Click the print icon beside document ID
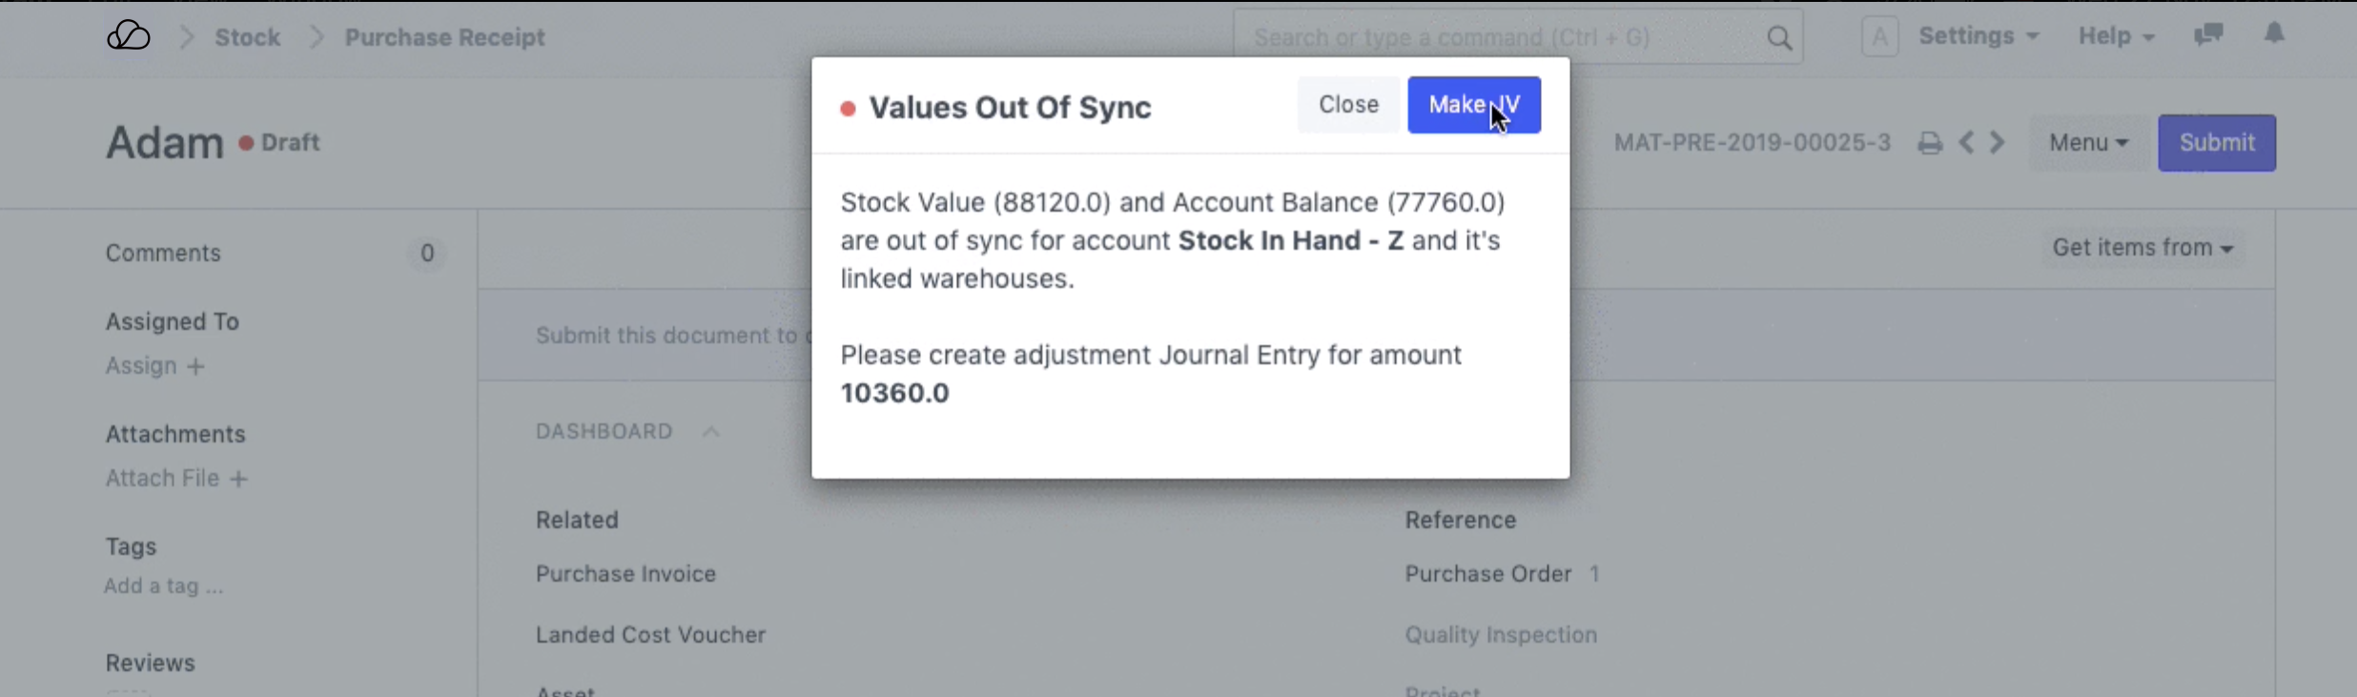 (1930, 143)
